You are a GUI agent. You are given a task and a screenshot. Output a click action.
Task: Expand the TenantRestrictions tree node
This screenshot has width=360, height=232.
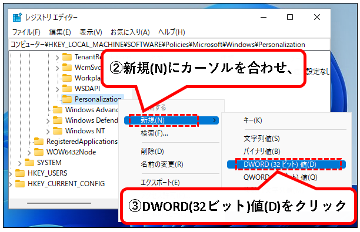[x=57, y=58]
